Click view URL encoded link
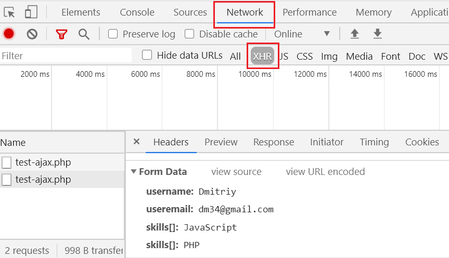 point(325,172)
